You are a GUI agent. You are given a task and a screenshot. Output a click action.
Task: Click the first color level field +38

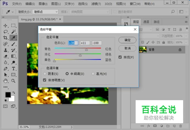click(x=73, y=43)
